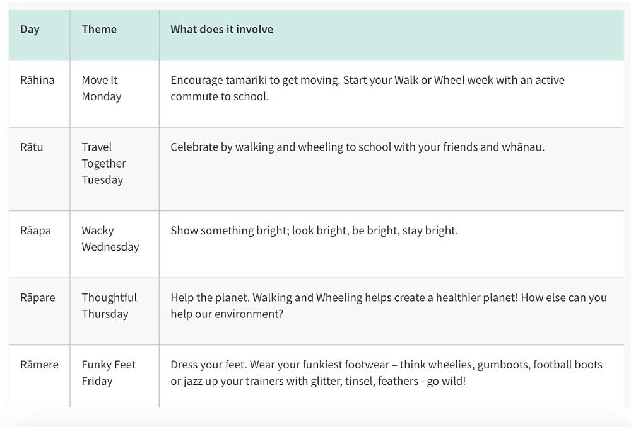Select the 'What does it involve' header

[x=221, y=30]
